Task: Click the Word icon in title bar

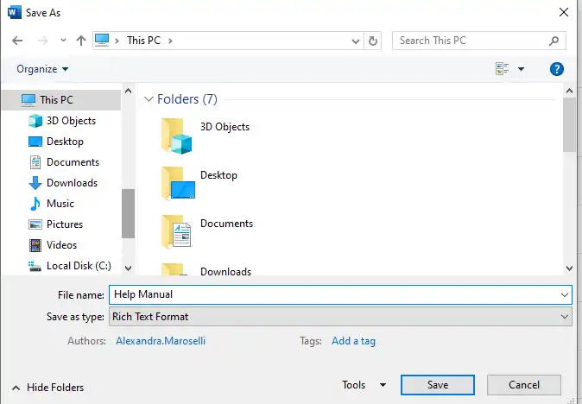Action: [x=14, y=12]
